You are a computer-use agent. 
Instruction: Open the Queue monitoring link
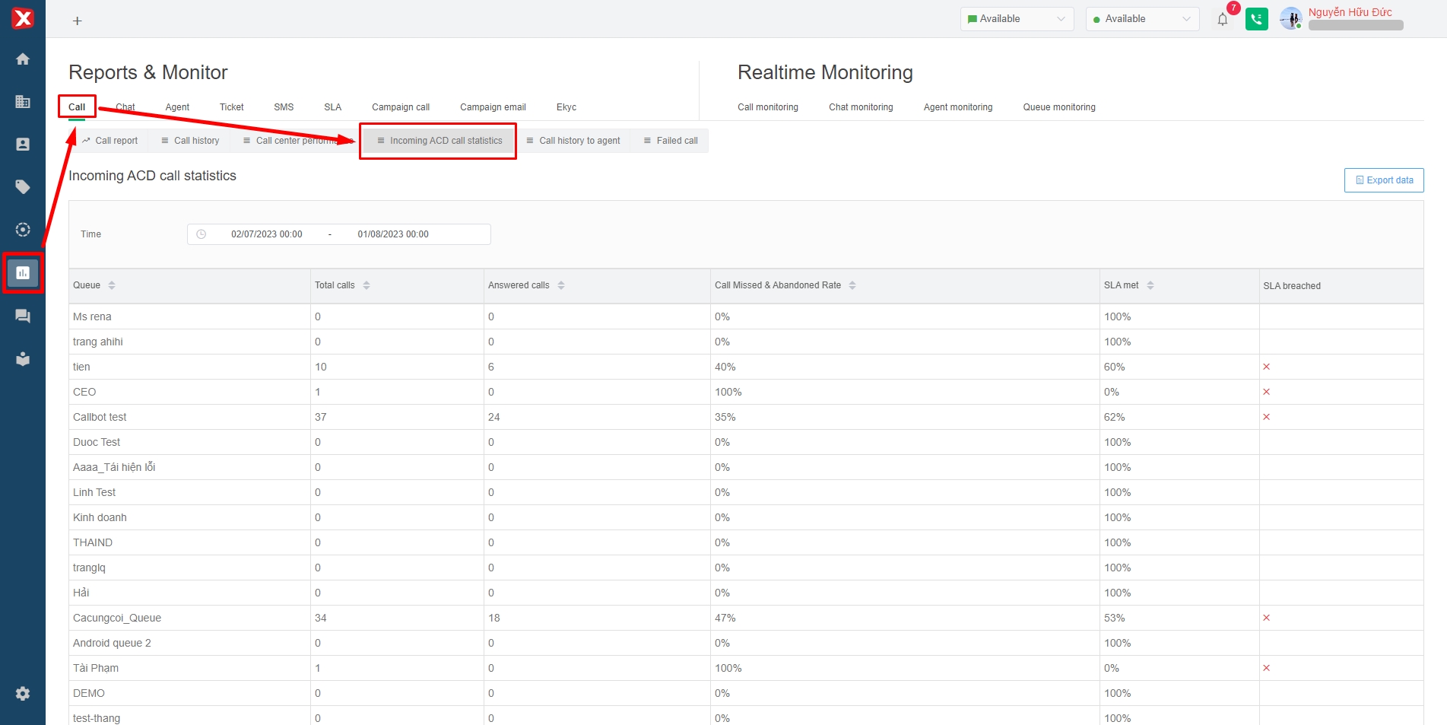[x=1058, y=107]
